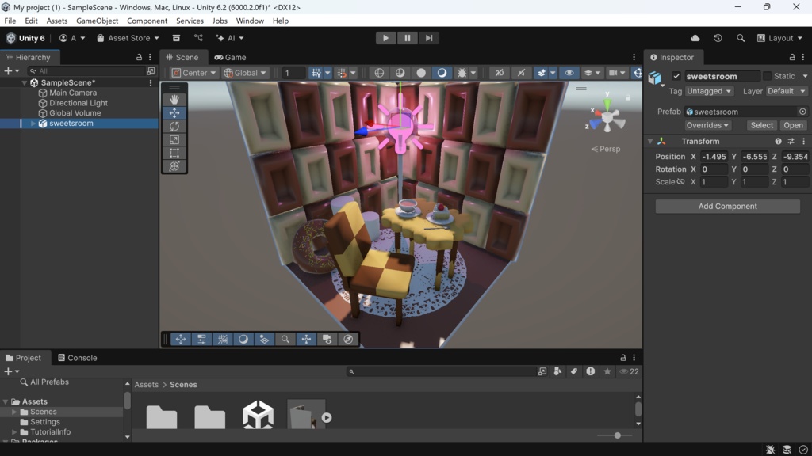Toggle scene visibility eye icon in toolbar
The image size is (812, 456).
pyautogui.click(x=569, y=73)
